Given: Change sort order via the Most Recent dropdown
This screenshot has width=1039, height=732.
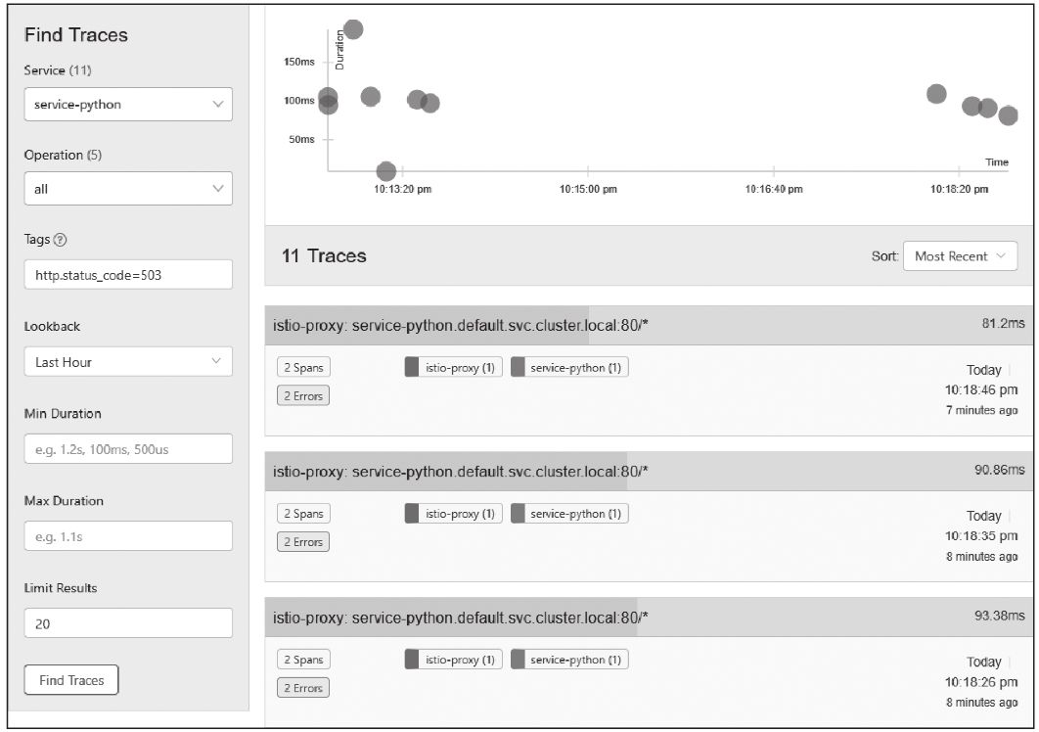Looking at the screenshot, I should (x=959, y=256).
